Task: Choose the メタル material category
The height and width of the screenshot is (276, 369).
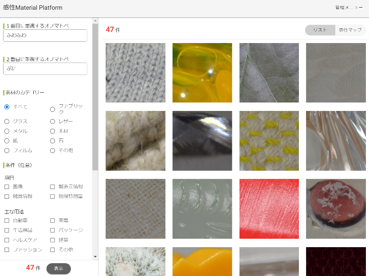Action: [x=7, y=131]
